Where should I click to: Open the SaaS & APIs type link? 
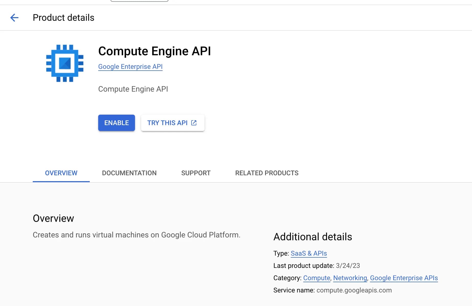[x=309, y=253]
